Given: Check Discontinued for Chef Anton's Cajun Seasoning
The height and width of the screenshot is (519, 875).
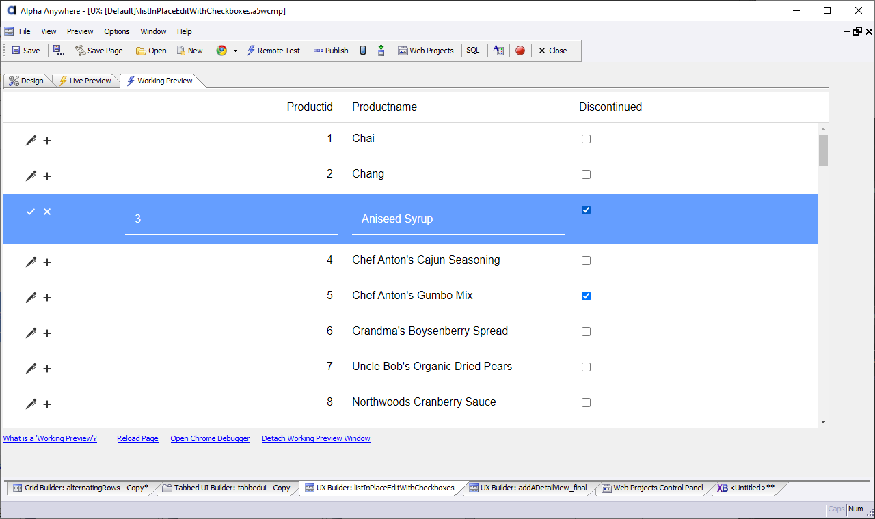Looking at the screenshot, I should click(x=586, y=261).
